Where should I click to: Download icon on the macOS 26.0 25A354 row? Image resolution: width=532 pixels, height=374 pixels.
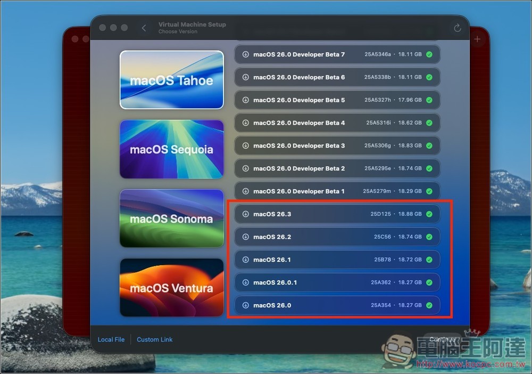click(246, 305)
